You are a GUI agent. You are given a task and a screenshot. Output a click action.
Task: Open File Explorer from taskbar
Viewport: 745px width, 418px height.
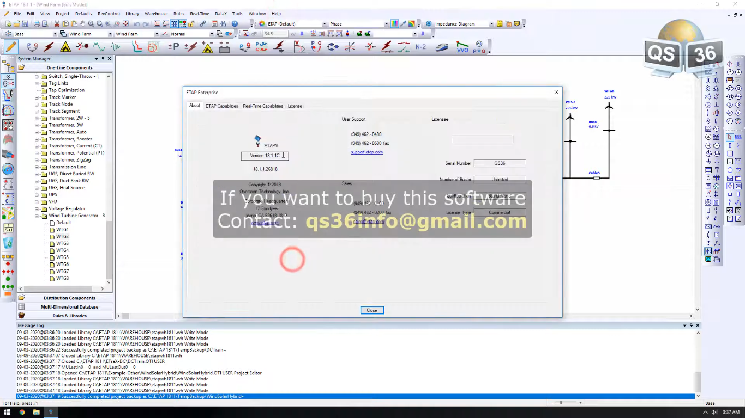pyautogui.click(x=37, y=412)
